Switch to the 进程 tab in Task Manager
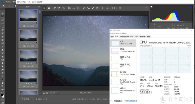 (x=112, y=37)
